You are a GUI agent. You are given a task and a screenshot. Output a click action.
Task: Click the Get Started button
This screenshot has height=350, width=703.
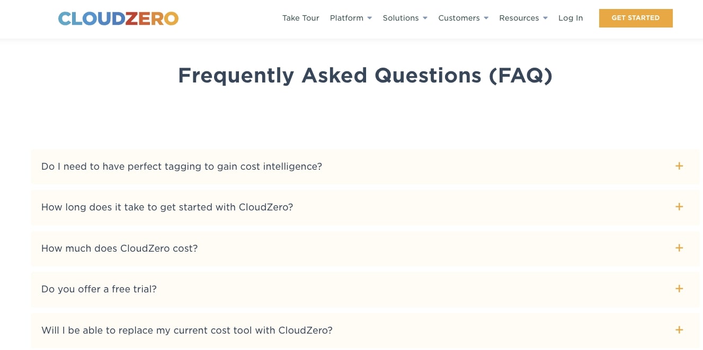(x=636, y=18)
